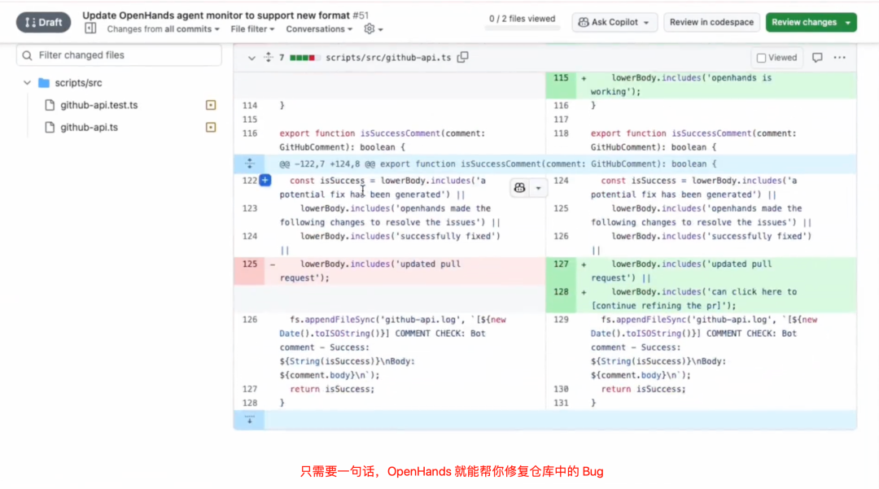Collapse the scripts/src folder
879x489 pixels.
pos(27,83)
